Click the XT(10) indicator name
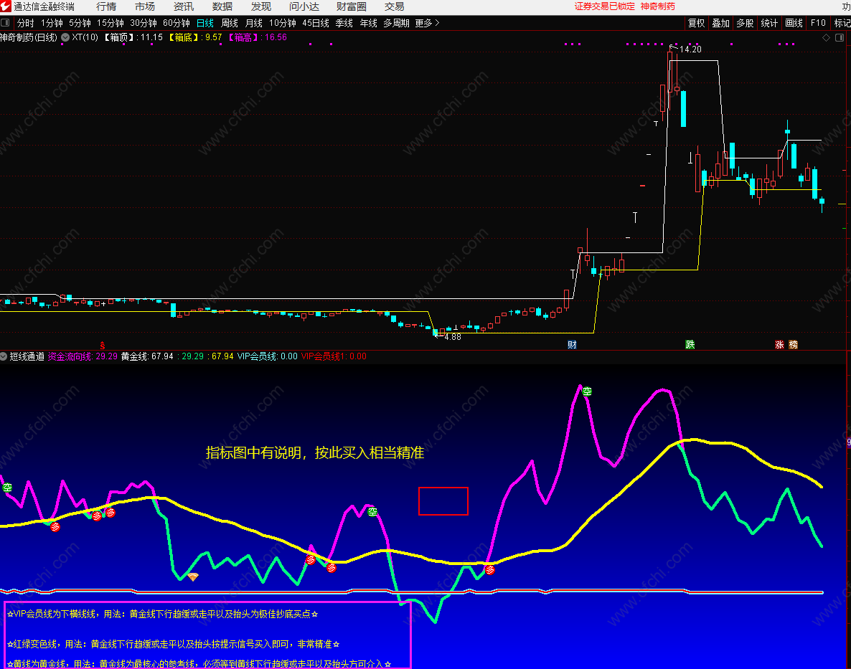 (85, 37)
